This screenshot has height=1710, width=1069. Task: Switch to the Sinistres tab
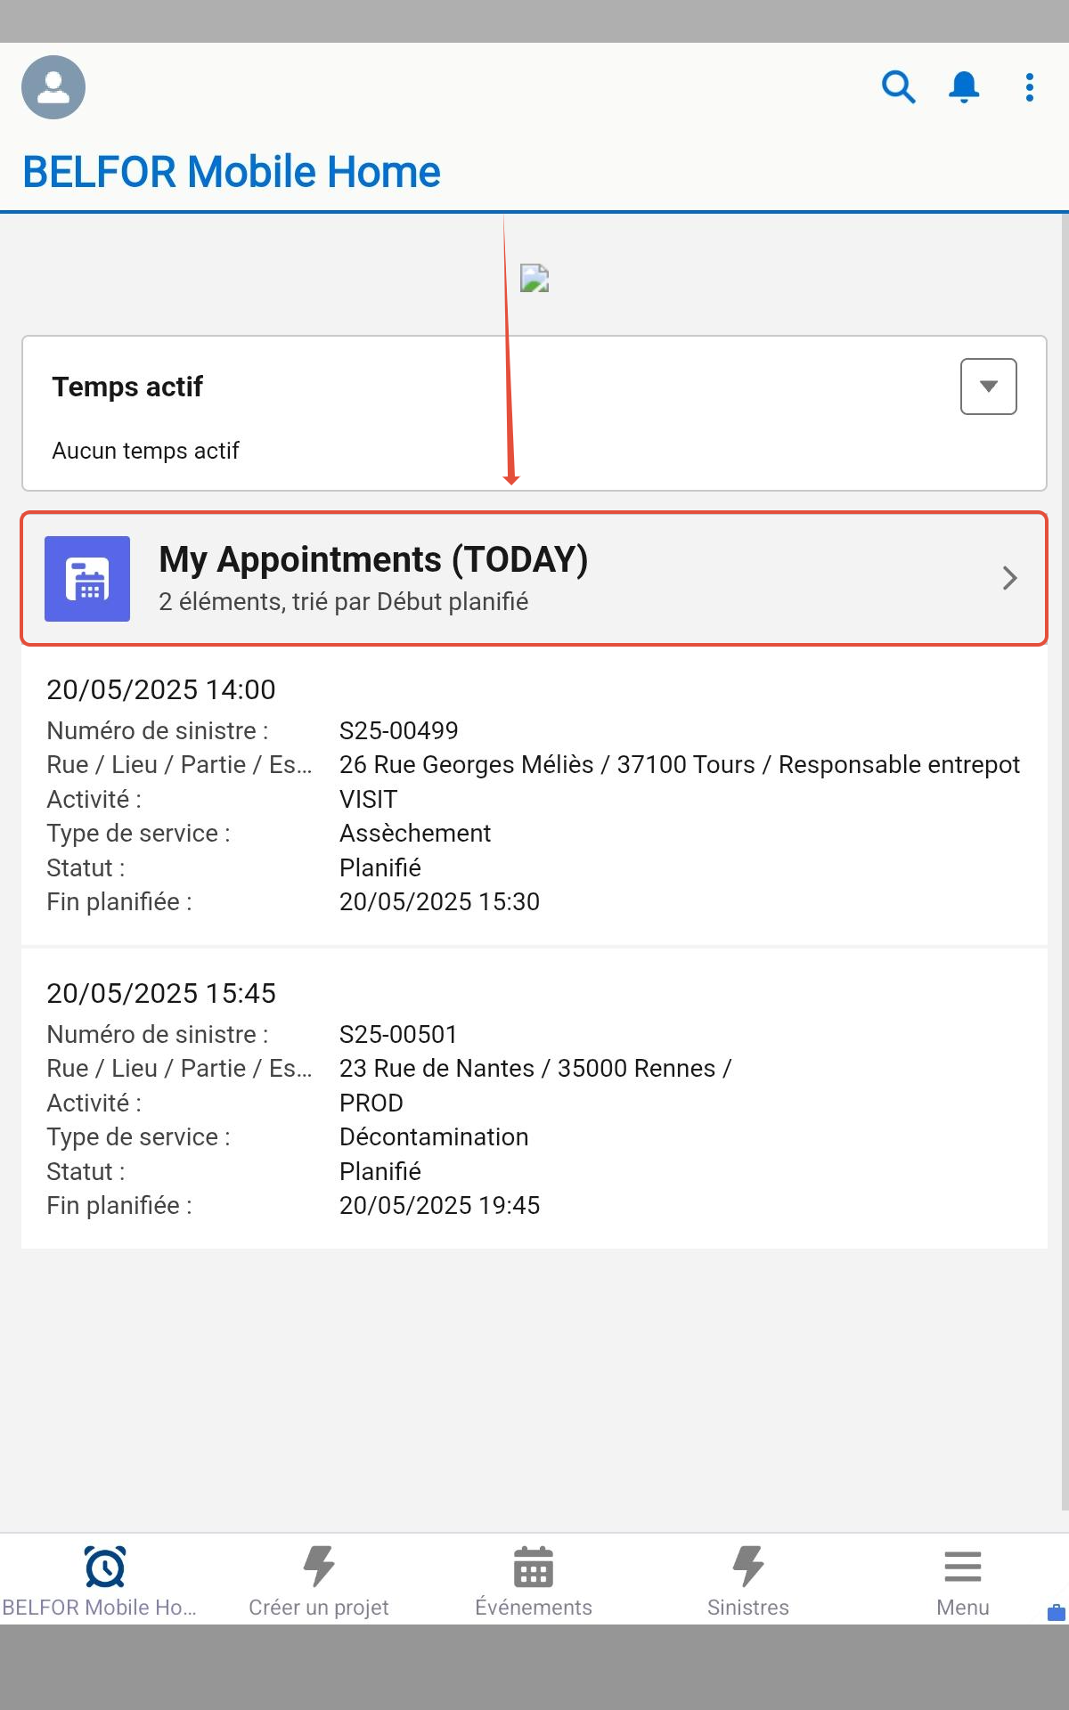tap(748, 1580)
